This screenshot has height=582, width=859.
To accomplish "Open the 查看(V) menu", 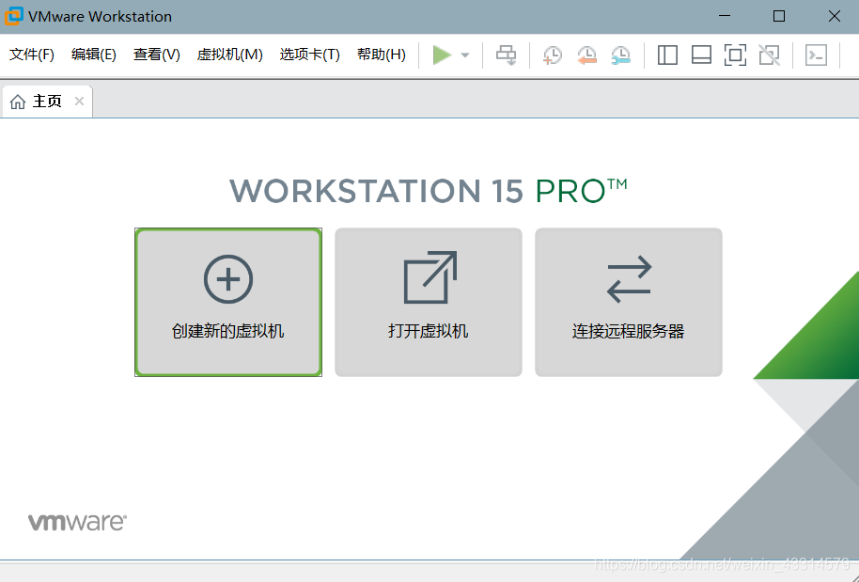I will tap(157, 55).
